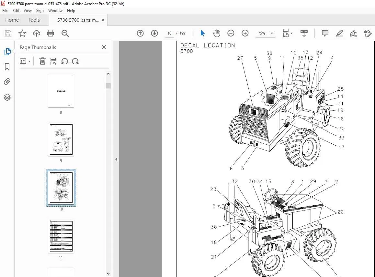The width and height of the screenshot is (375, 277).
Task: Close the Page Thumbnails panel
Action: coord(104,47)
